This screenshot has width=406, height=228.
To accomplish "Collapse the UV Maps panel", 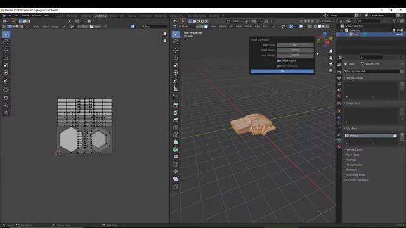I will click(344, 129).
